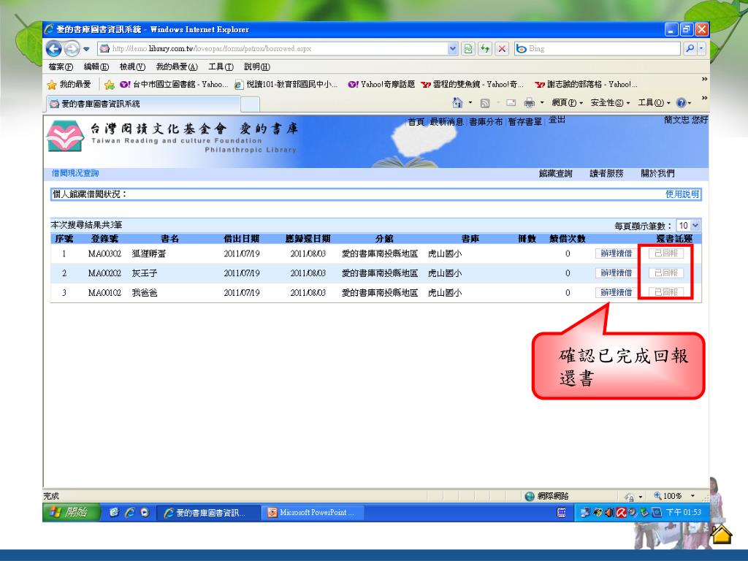This screenshot has width=748, height=561.
Task: Open the 悅讀101-教育部國民中小 favorites link
Action: (x=286, y=85)
